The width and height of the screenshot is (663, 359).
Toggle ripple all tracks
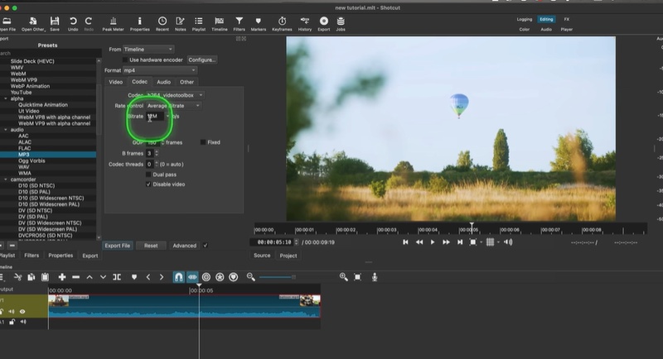click(220, 277)
